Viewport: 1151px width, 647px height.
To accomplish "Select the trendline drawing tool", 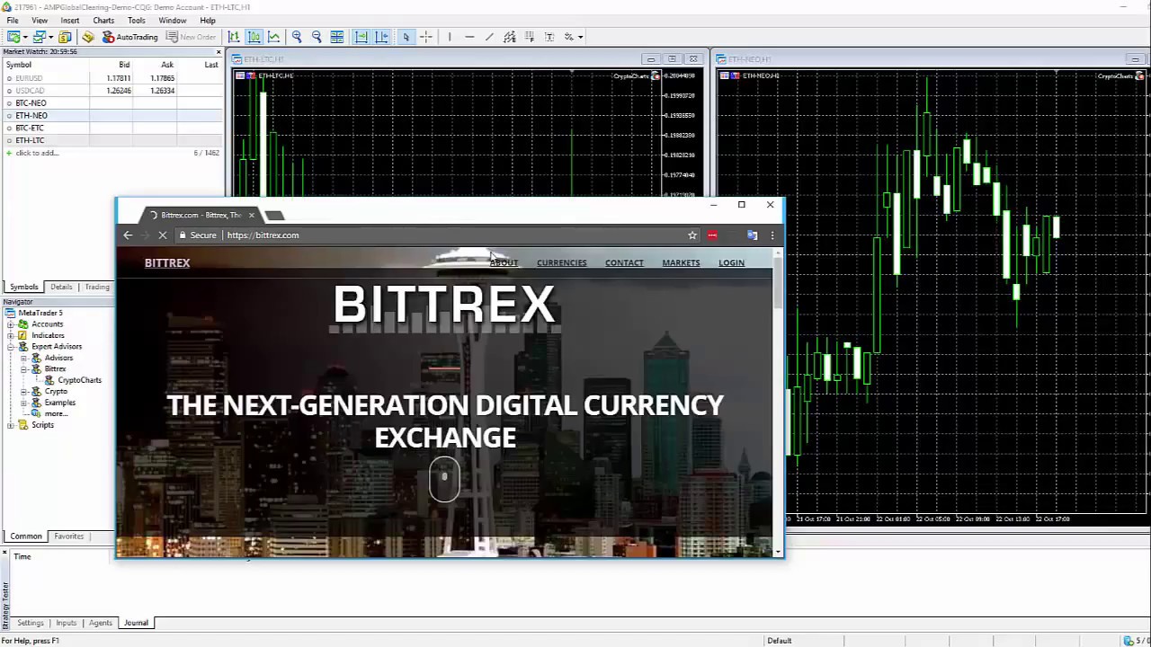I will point(489,37).
